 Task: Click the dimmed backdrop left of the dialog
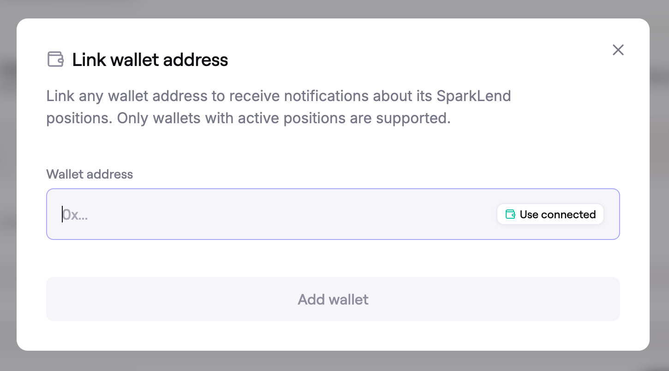[8, 185]
